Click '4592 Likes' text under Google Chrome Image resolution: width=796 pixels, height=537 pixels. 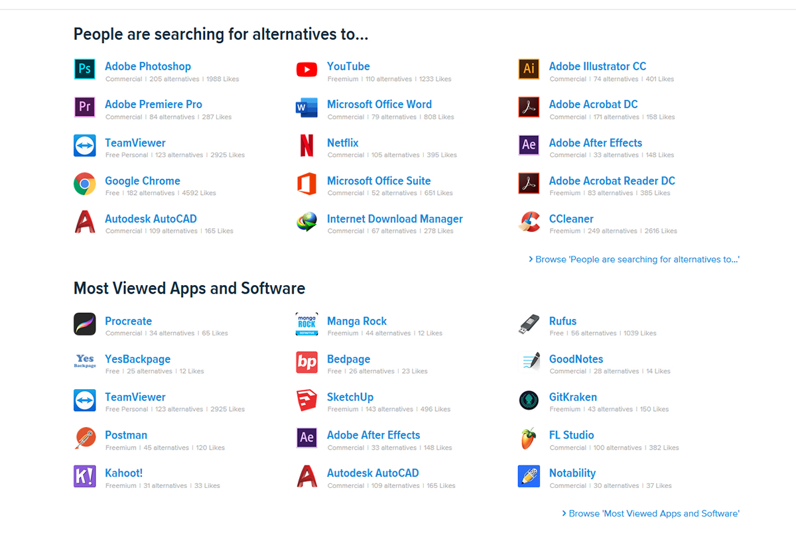(x=199, y=194)
